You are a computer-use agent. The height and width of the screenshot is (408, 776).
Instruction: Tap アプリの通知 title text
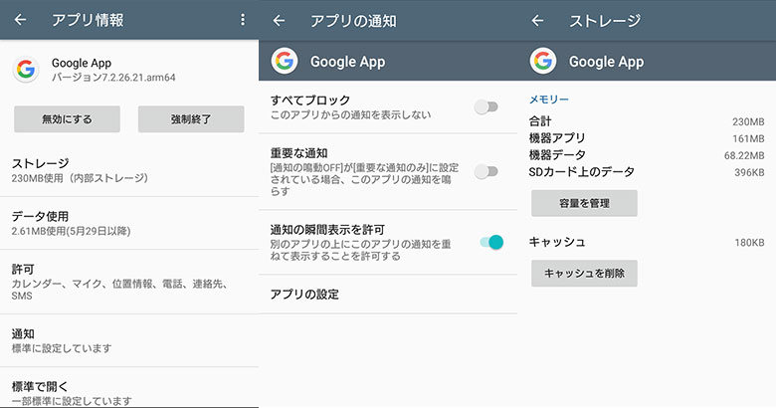coord(353,21)
